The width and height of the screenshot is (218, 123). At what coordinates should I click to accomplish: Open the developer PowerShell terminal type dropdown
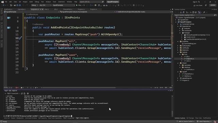pyautogui.click(x=13, y=94)
